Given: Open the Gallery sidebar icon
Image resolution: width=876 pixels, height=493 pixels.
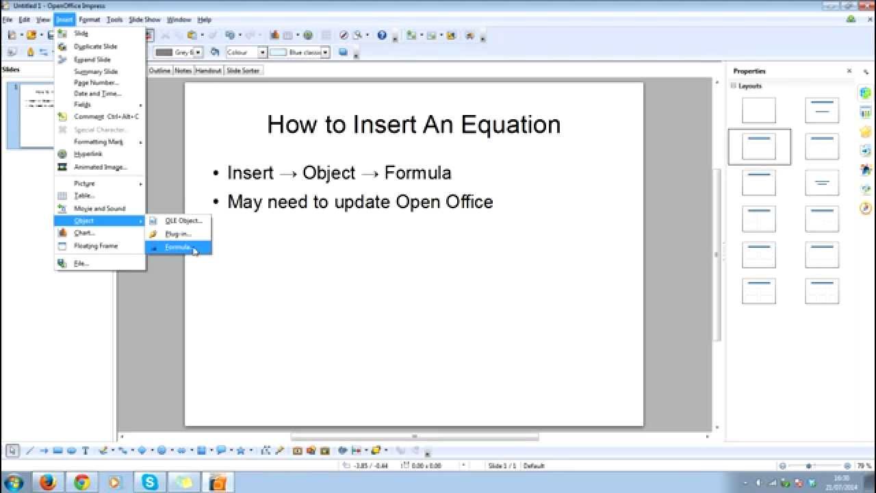Looking at the screenshot, I should click(x=865, y=189).
